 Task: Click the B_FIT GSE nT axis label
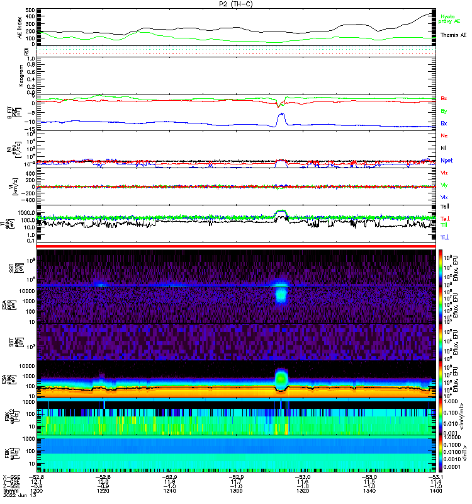point(14,113)
